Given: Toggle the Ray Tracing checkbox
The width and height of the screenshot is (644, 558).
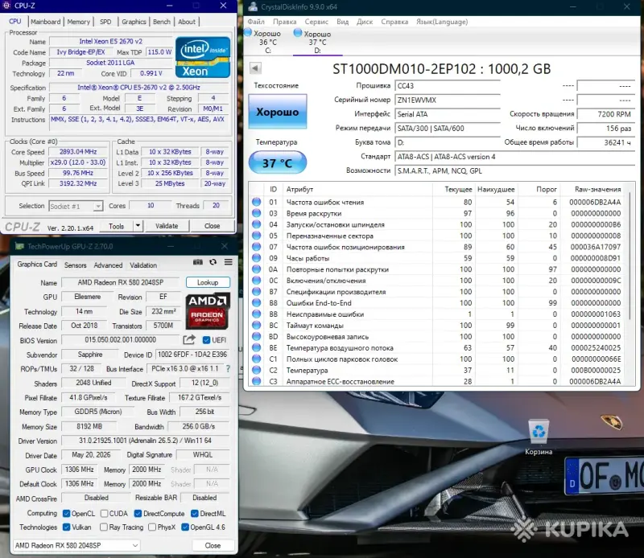Looking at the screenshot, I should click(x=104, y=527).
